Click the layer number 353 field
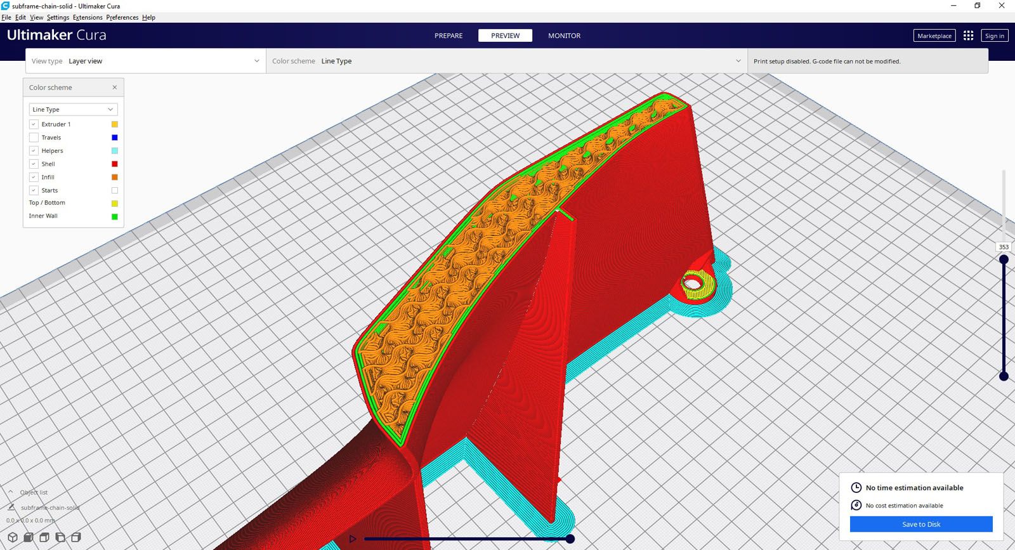 point(1004,247)
